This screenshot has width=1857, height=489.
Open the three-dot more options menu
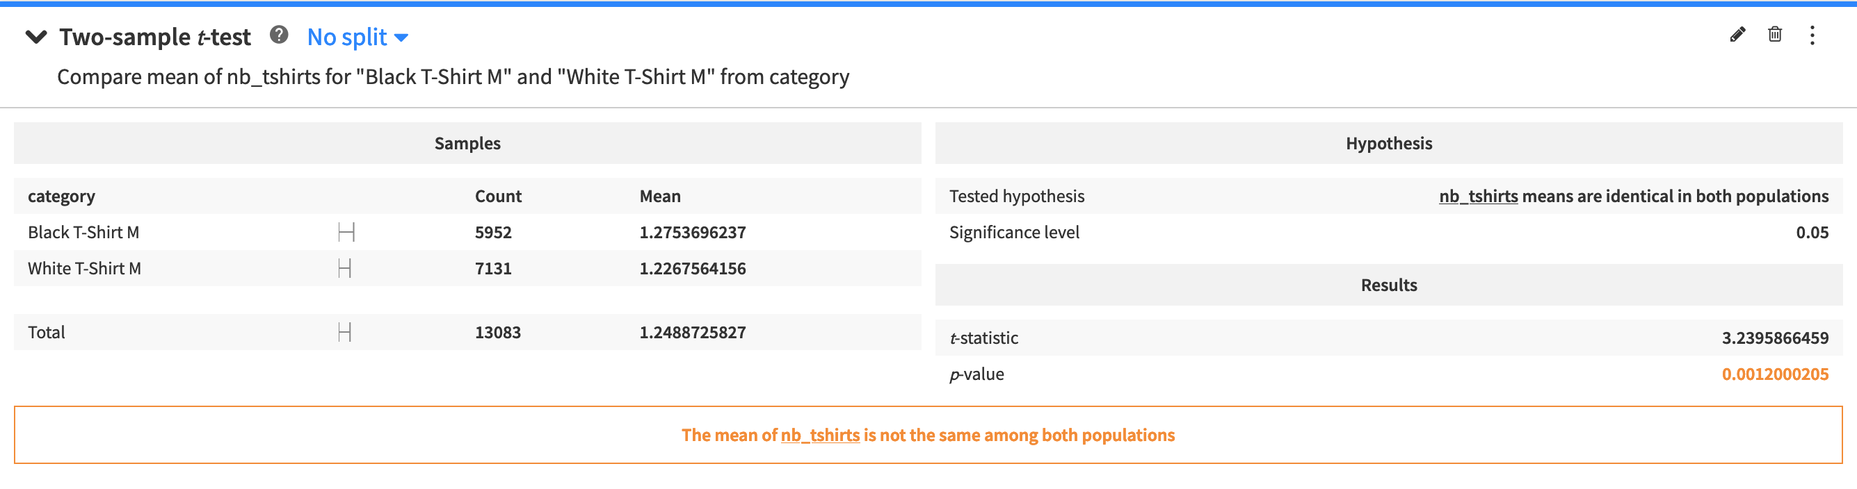pos(1812,35)
